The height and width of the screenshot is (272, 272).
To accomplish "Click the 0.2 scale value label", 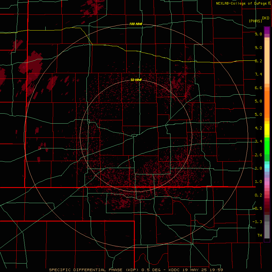I will click(x=258, y=195).
